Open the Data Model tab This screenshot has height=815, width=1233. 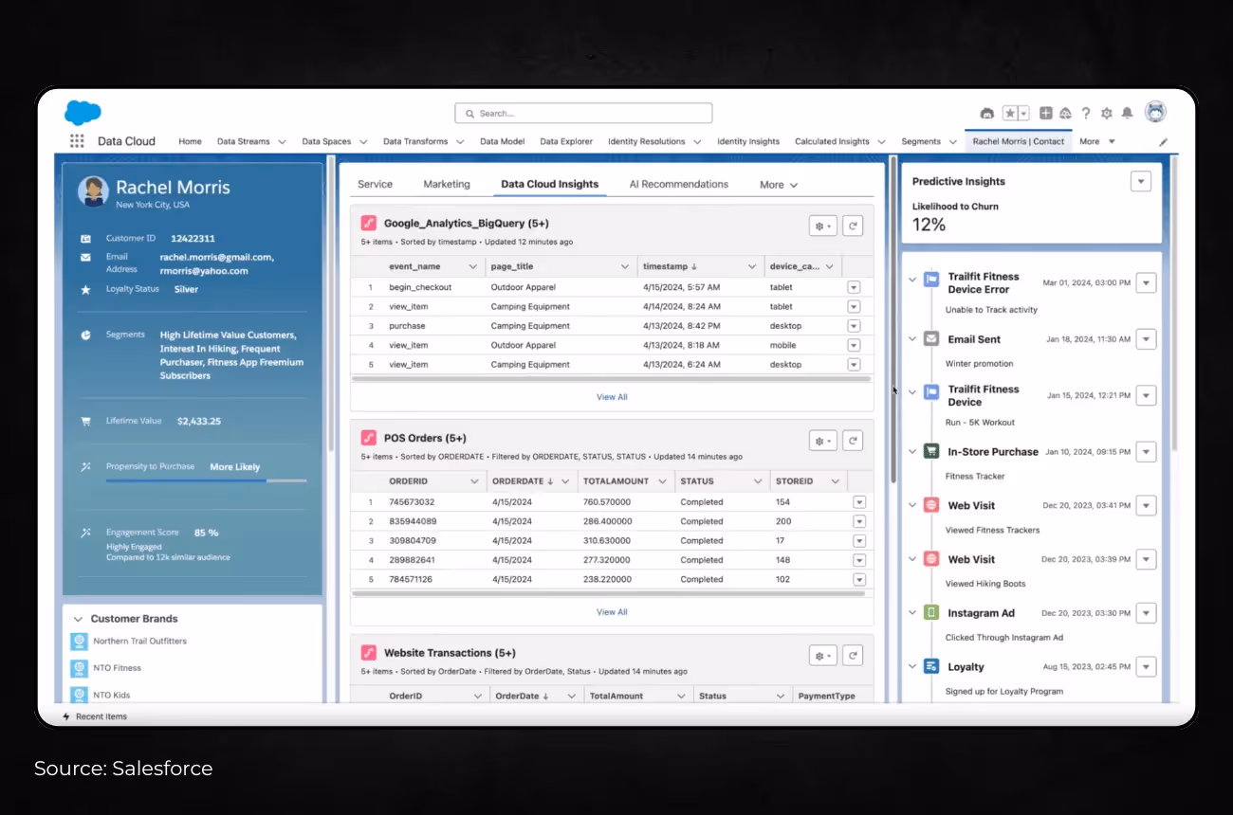coord(502,141)
